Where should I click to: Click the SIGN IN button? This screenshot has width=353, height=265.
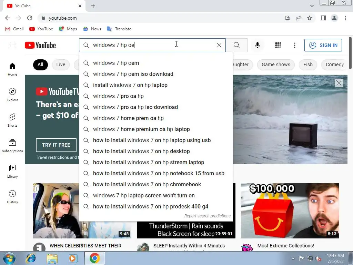[323, 45]
